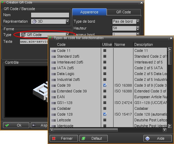Enable the Interleaved 2of5 checkbox
The width and height of the screenshot is (174, 144).
[105, 62]
